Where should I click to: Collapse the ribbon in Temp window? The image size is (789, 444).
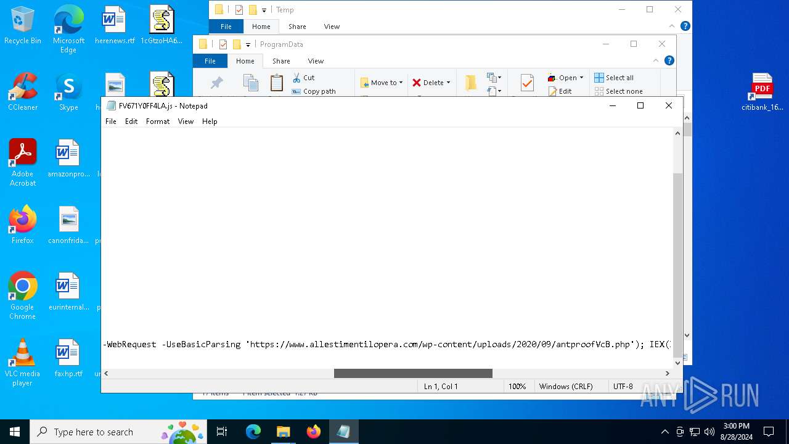point(672,26)
